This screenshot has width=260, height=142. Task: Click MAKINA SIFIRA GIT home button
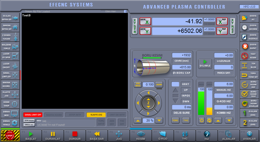point(10,27)
